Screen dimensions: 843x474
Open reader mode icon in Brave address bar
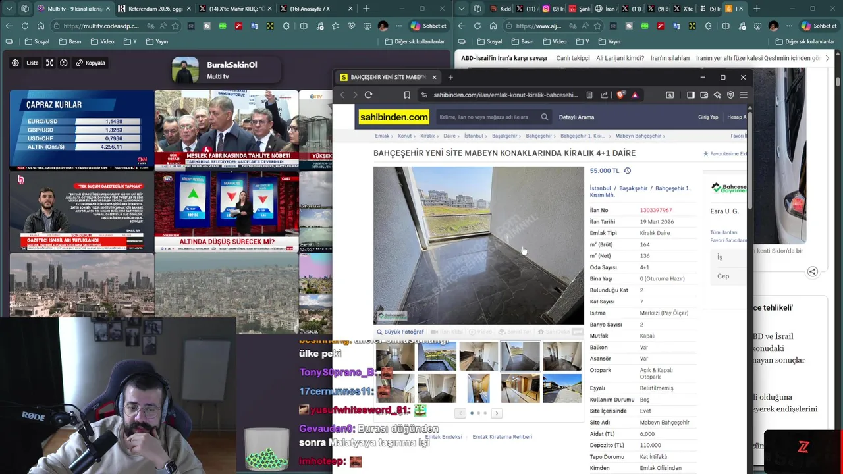(589, 95)
